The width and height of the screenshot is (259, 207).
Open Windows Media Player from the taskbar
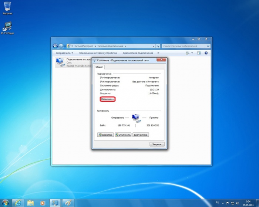43,203
